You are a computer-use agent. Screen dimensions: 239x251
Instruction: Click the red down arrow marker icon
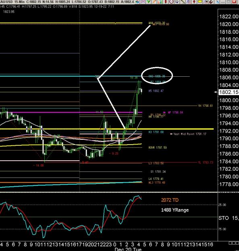194,2
